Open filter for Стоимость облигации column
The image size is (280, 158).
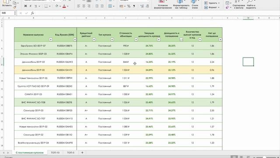[x=136, y=39]
